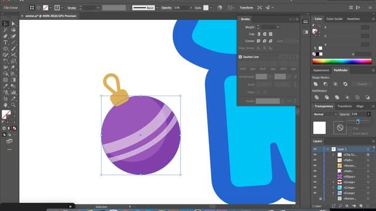Open the Basic brush definition dropdown
Viewport: 376px width, 211px height.
157,8
